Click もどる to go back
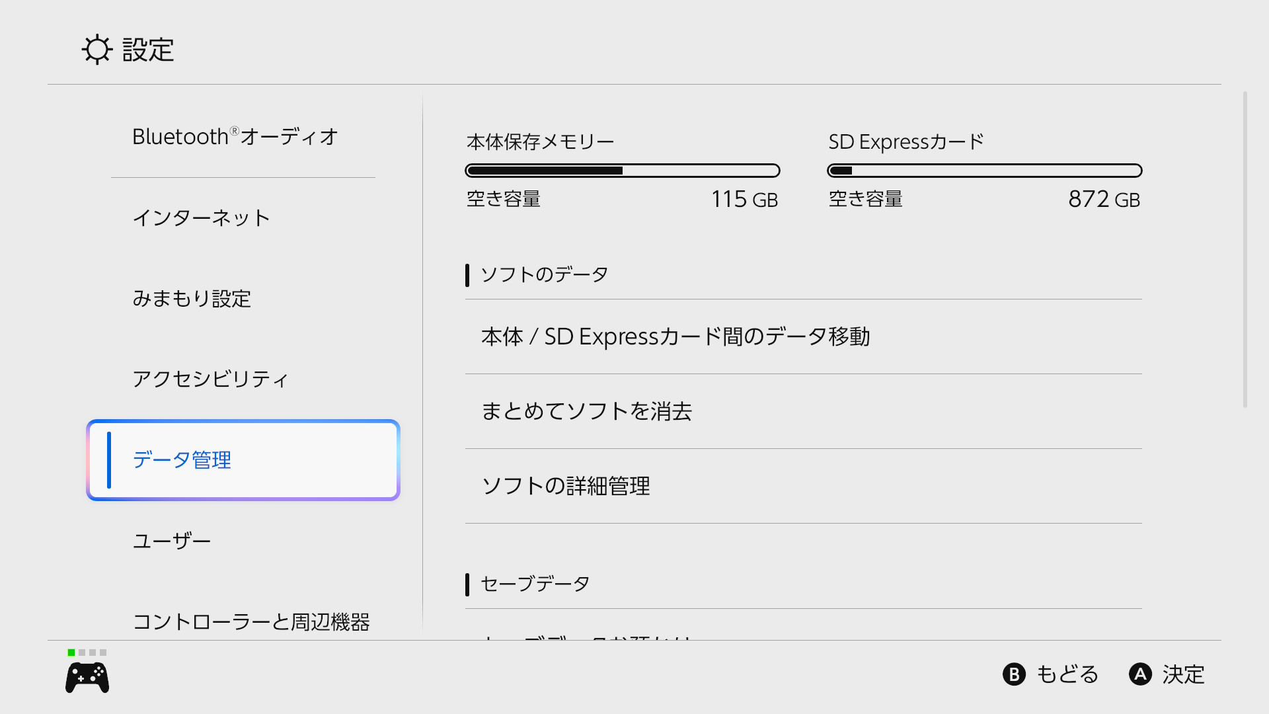Viewport: 1269px width, 714px height. click(x=1051, y=674)
